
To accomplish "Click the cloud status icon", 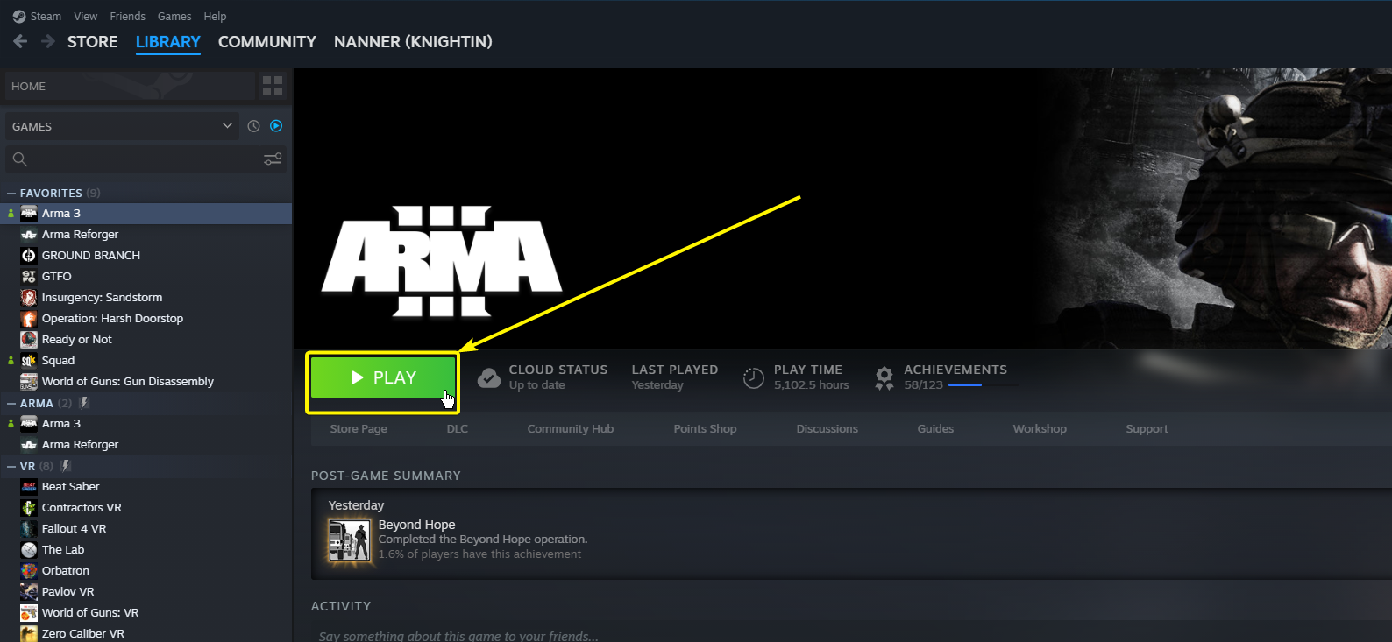I will 489,377.
